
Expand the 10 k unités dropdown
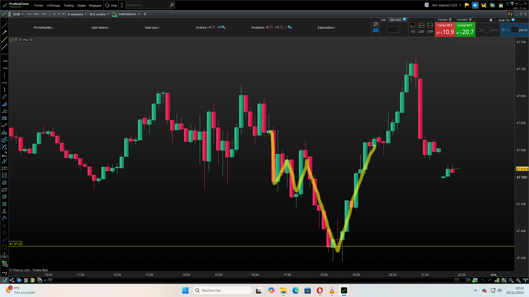(x=99, y=14)
